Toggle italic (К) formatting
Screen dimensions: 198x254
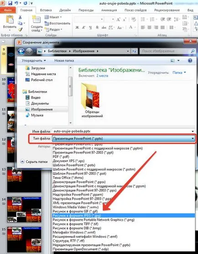pyautogui.click(x=83, y=27)
